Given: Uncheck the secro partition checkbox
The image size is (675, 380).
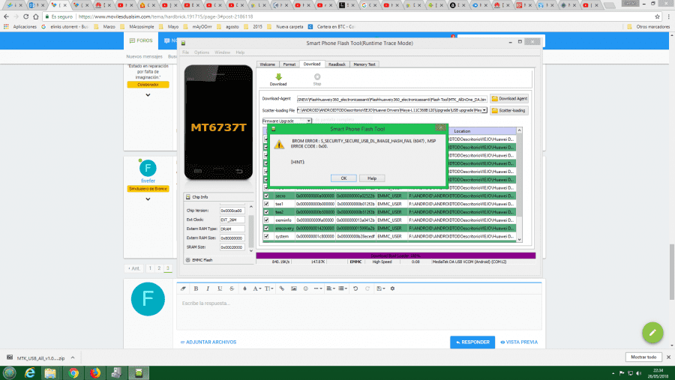Looking at the screenshot, I should click(x=266, y=196).
